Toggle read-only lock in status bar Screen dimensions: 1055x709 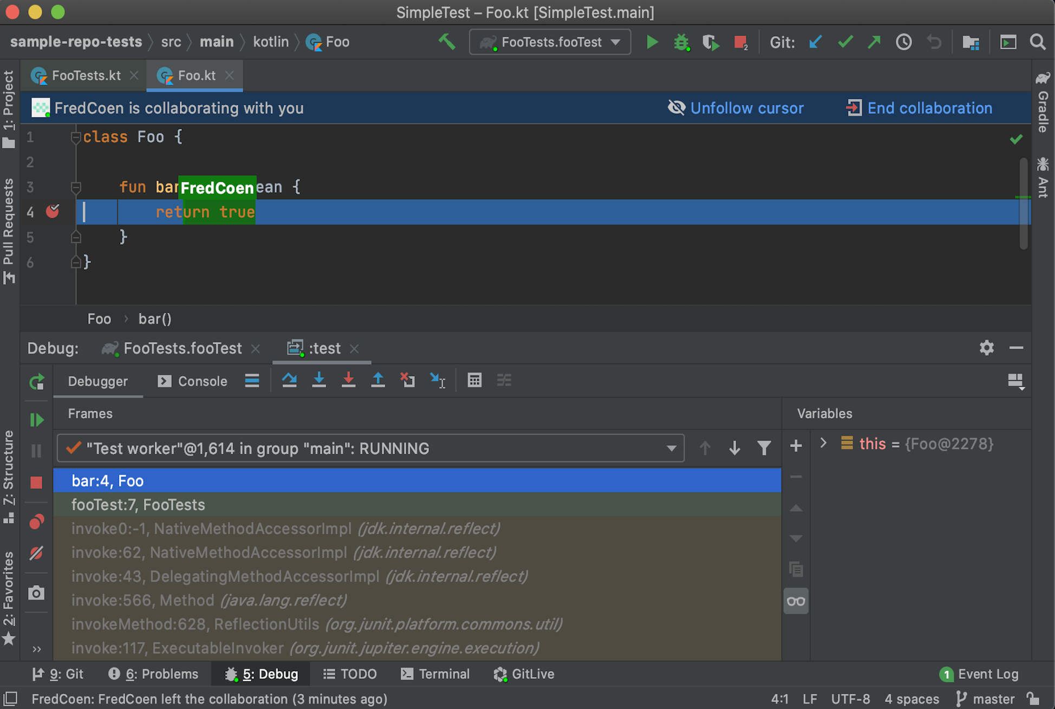pos(1033,699)
